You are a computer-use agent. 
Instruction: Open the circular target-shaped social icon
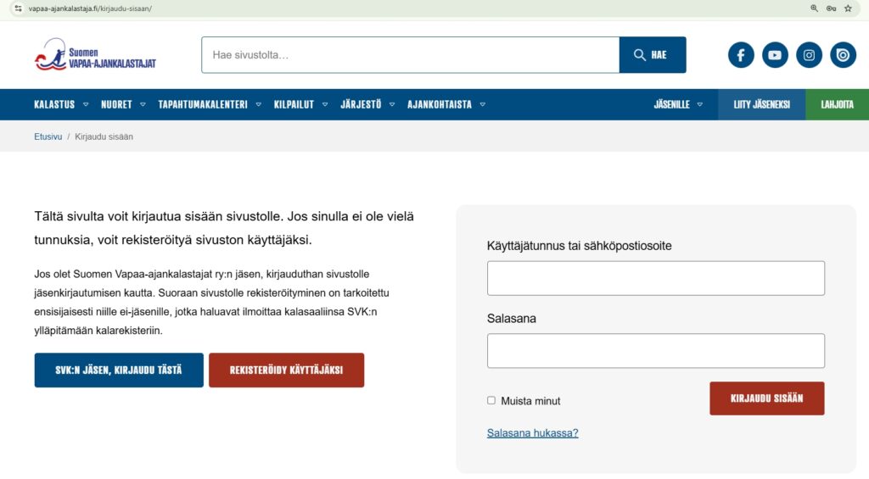[x=843, y=55]
